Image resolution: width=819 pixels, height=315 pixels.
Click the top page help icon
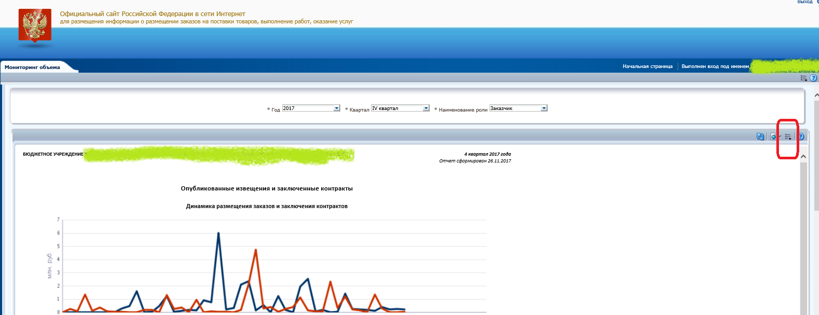click(813, 78)
